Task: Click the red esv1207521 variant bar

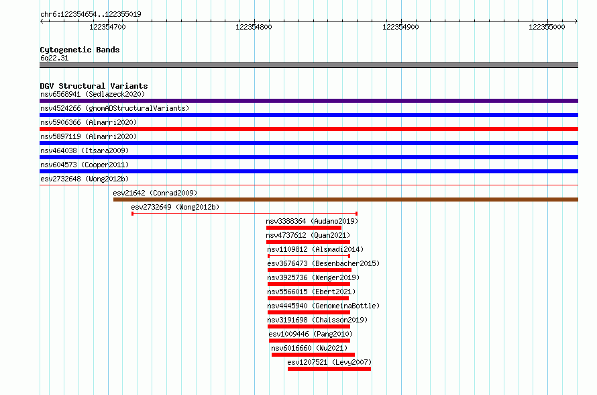Action: pos(329,369)
